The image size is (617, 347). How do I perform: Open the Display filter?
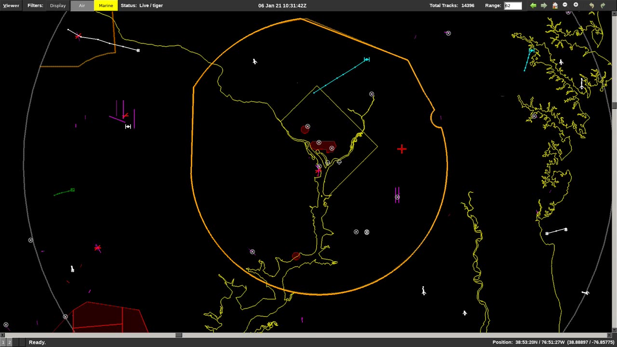pos(58,6)
